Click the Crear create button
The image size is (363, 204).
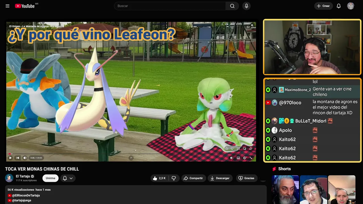323,6
